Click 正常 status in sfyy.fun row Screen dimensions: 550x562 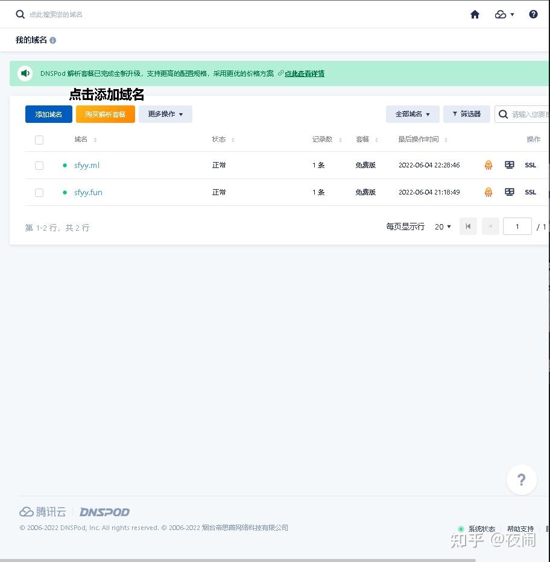click(x=219, y=193)
